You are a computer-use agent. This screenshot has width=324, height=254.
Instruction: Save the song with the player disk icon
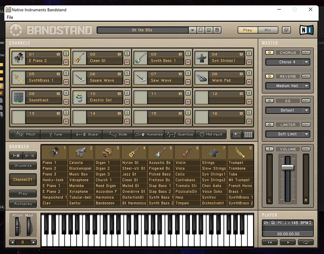coord(273,223)
